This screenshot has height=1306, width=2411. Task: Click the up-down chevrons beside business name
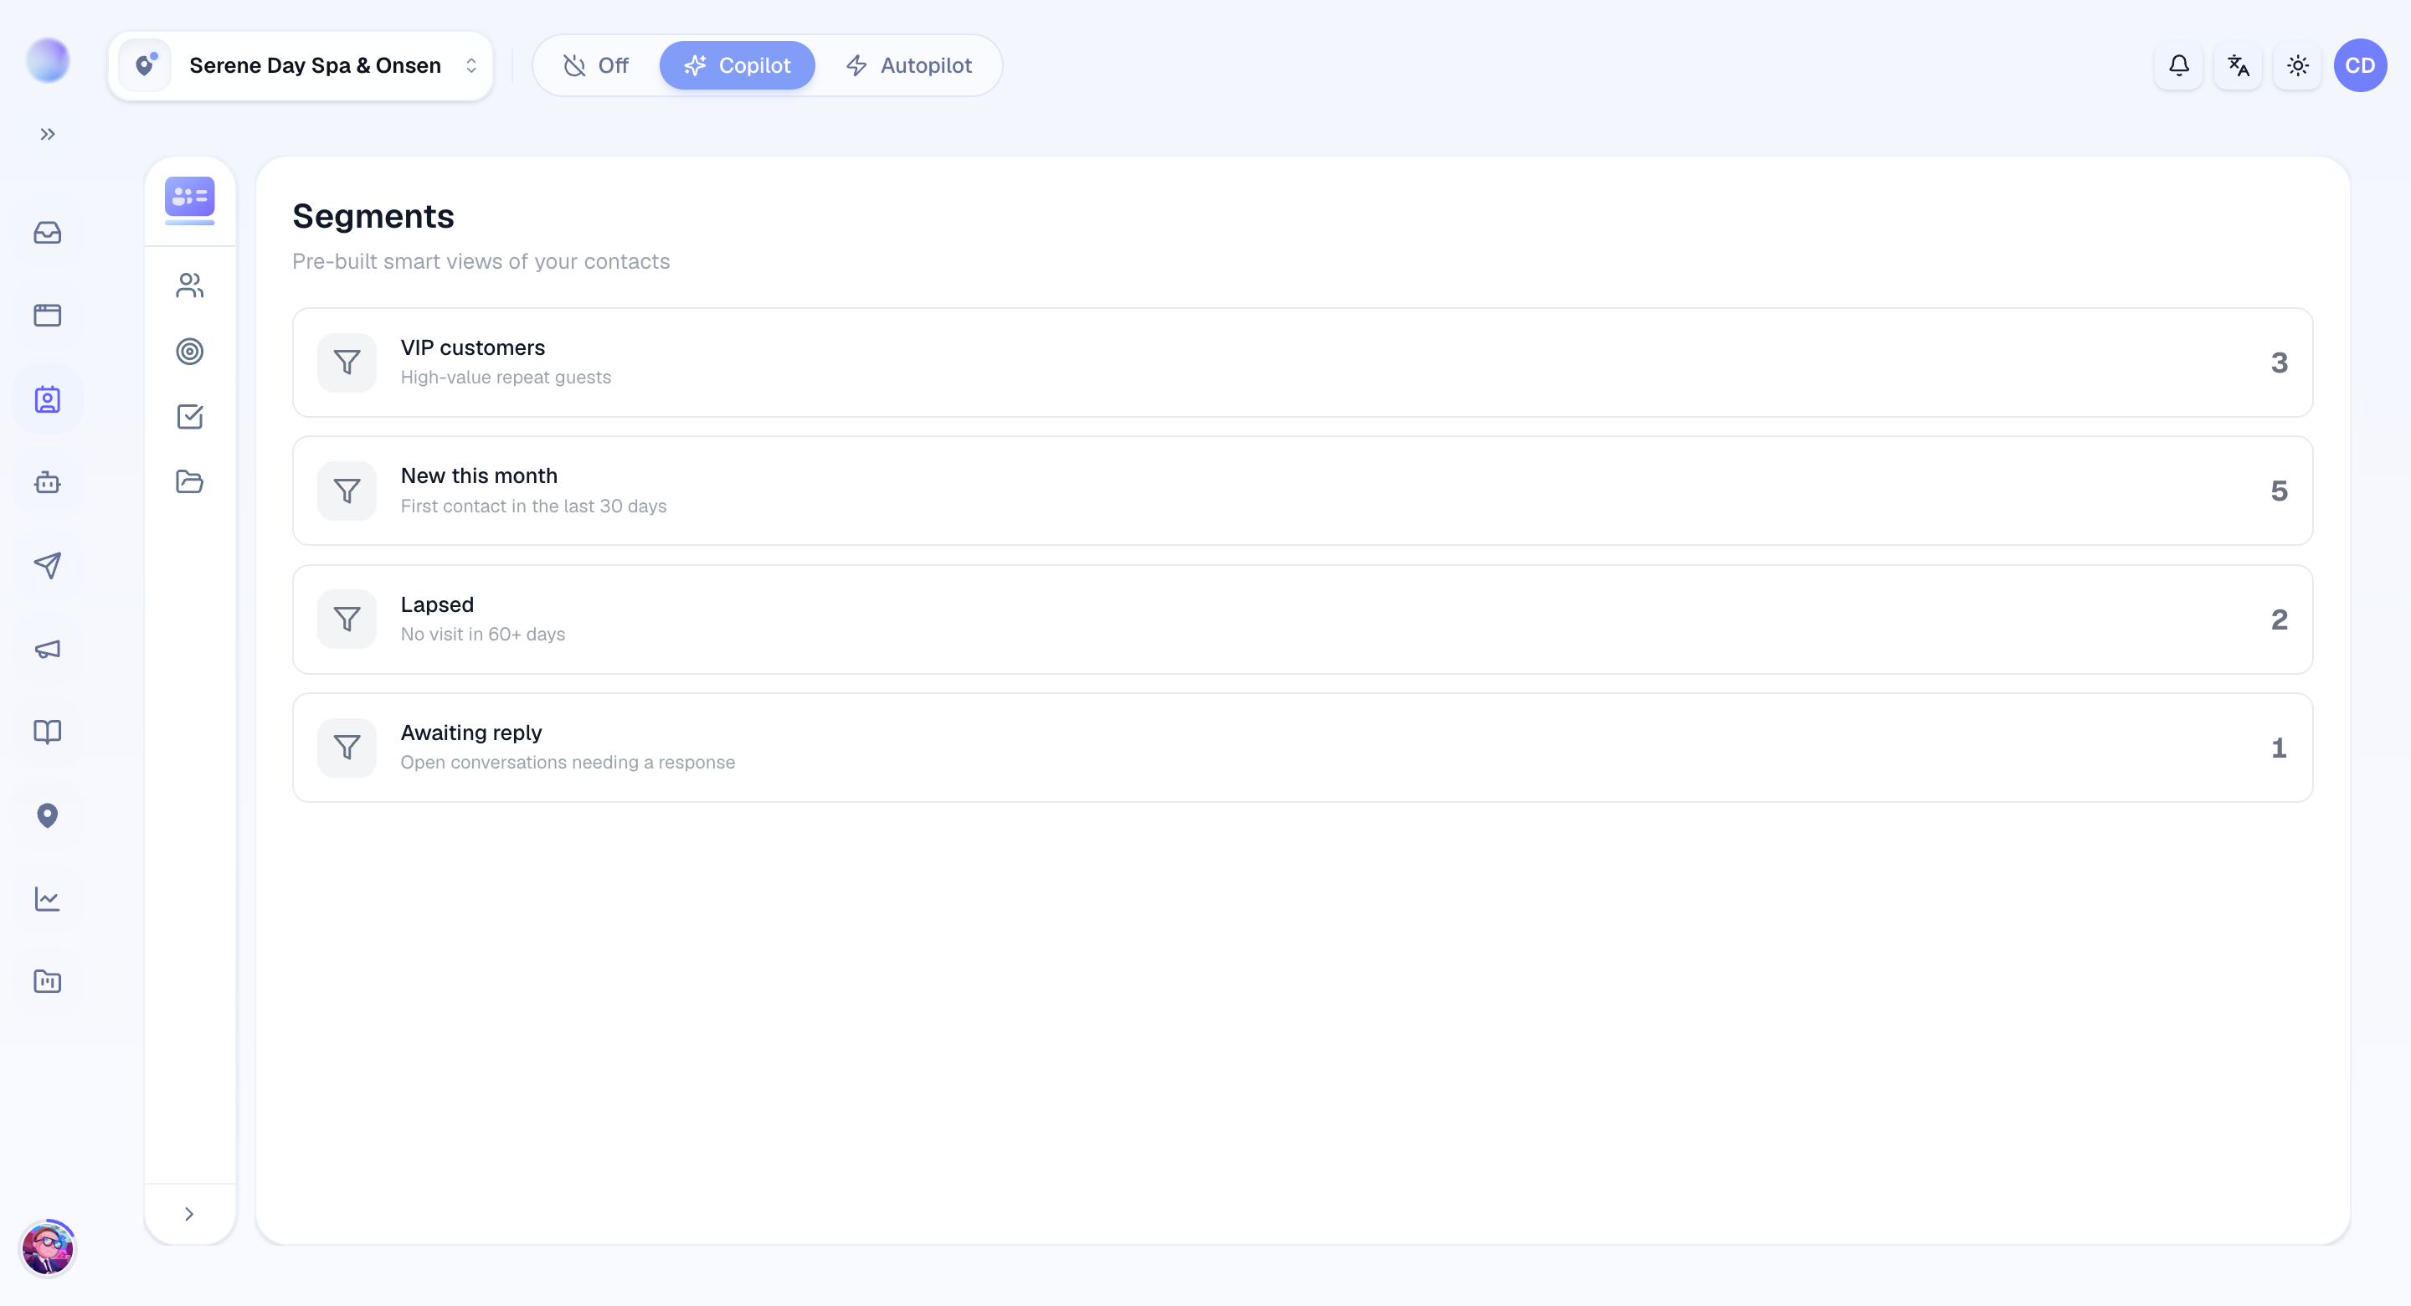470,65
